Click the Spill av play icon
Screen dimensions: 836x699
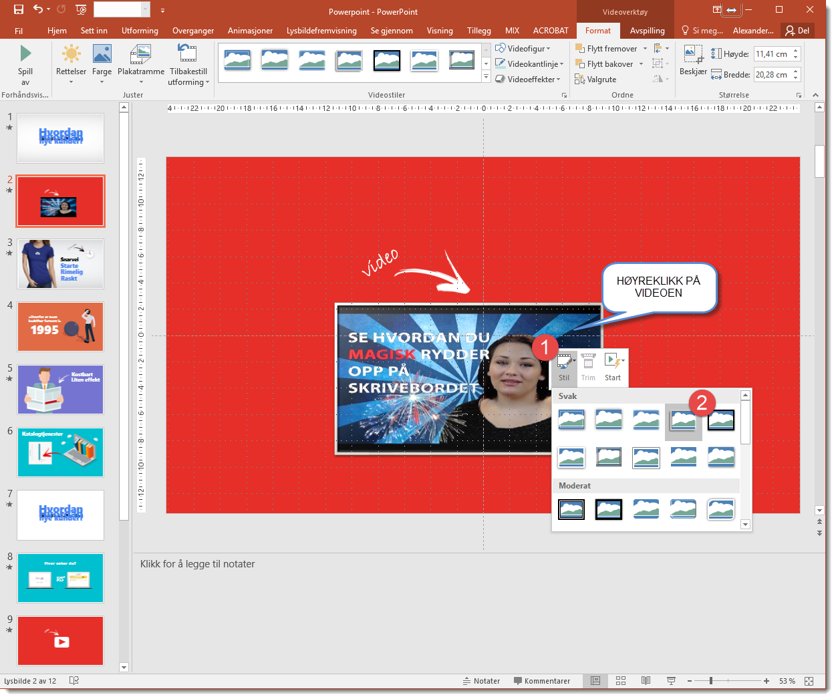[x=25, y=53]
